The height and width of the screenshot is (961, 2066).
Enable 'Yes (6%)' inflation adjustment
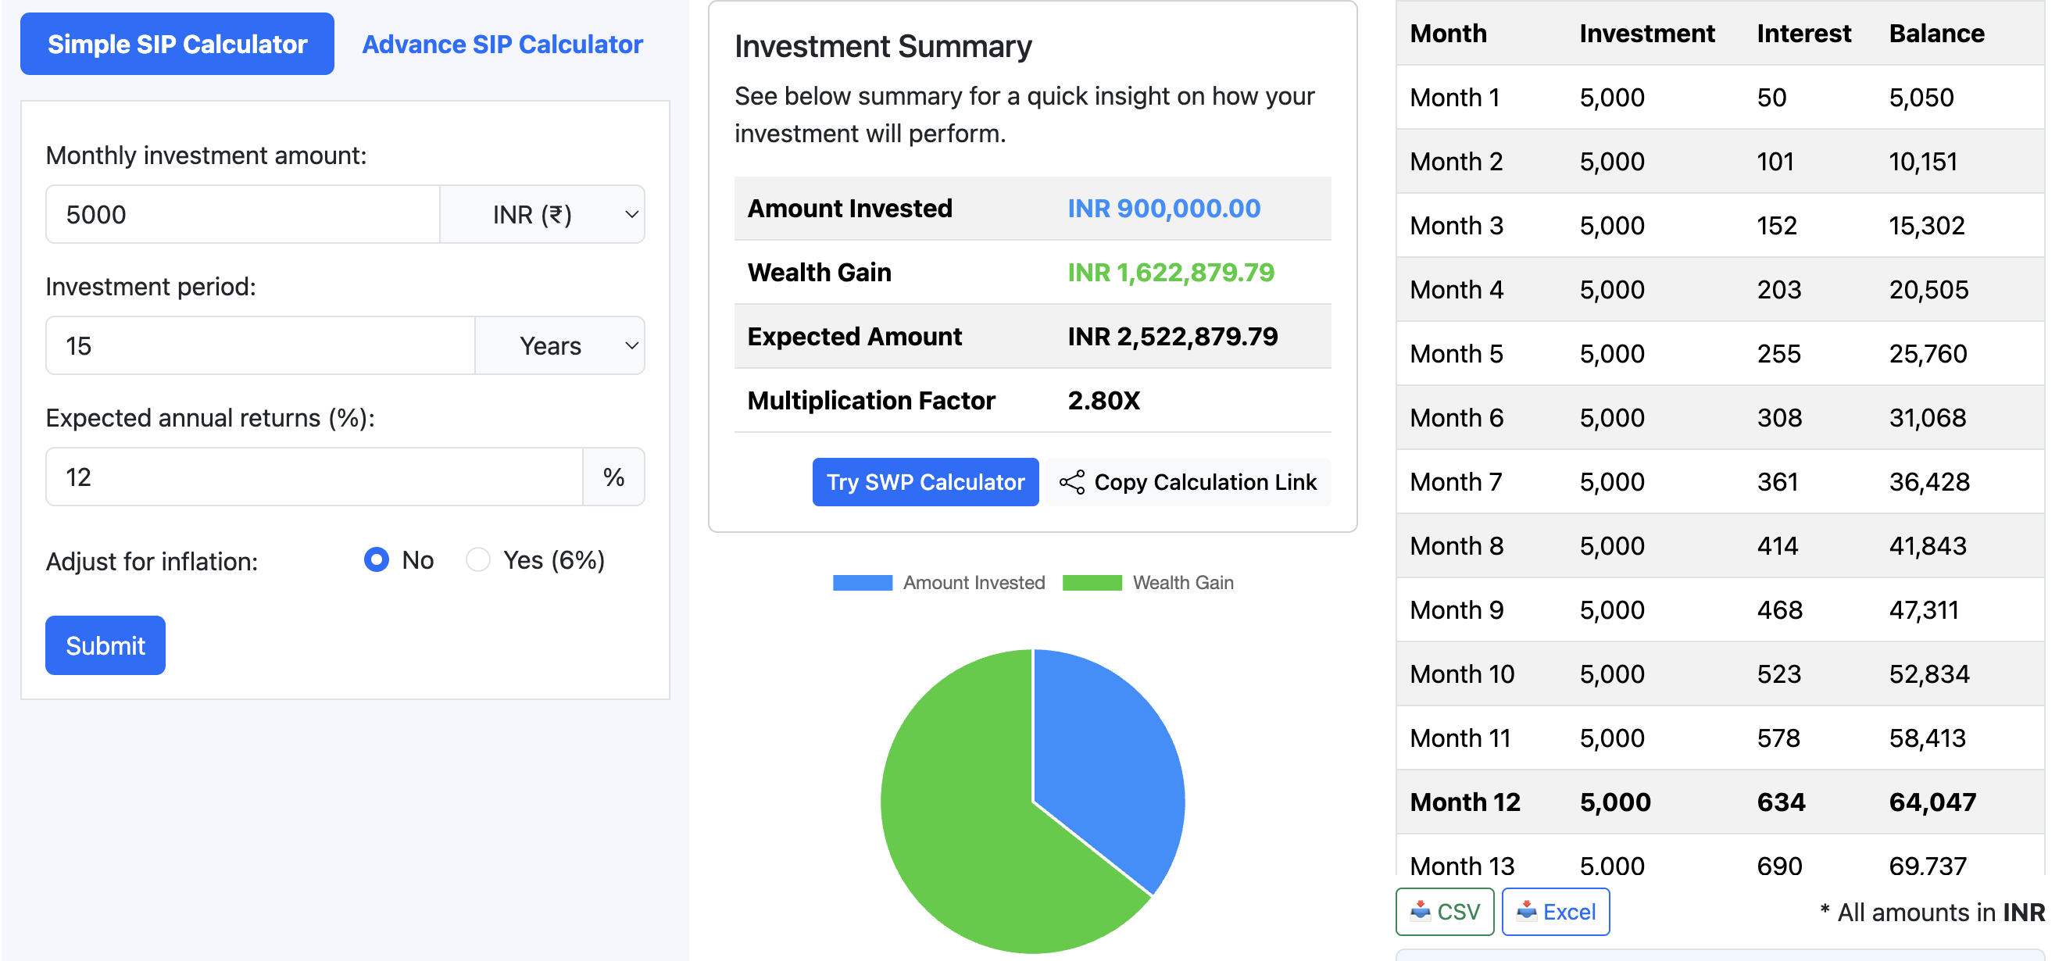(x=477, y=560)
